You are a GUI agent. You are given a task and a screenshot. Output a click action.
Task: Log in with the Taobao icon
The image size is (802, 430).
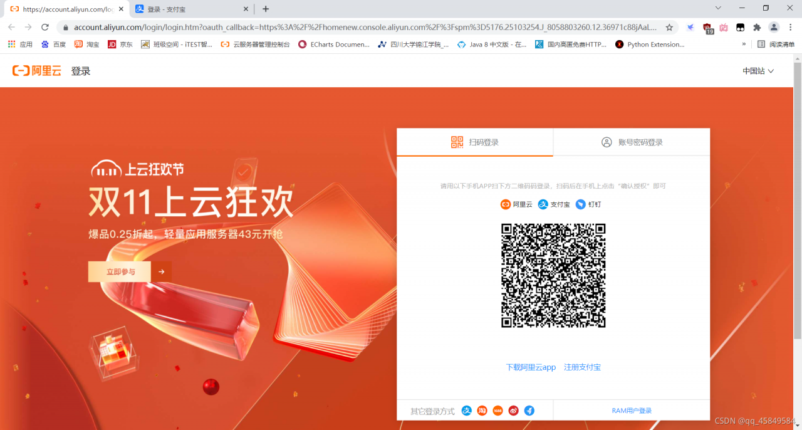coord(482,411)
